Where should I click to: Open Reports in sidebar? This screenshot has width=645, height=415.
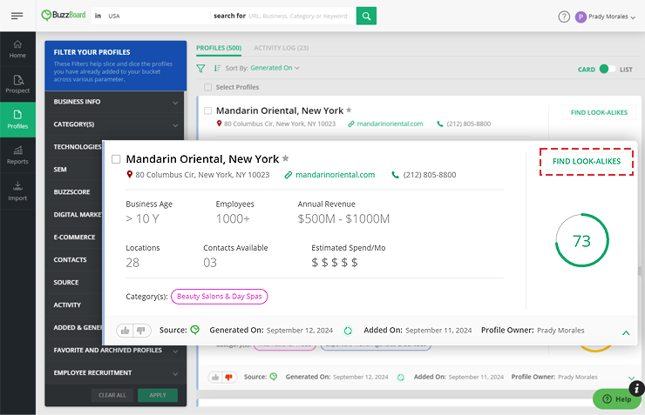[17, 155]
